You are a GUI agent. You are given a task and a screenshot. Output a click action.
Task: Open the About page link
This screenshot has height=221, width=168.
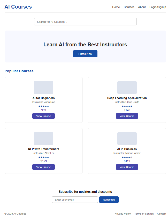click(142, 7)
